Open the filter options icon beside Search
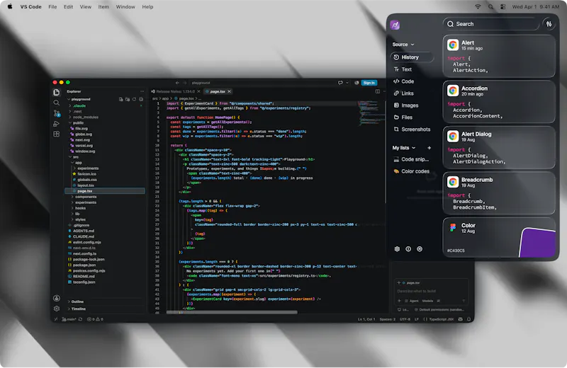 pyautogui.click(x=549, y=24)
